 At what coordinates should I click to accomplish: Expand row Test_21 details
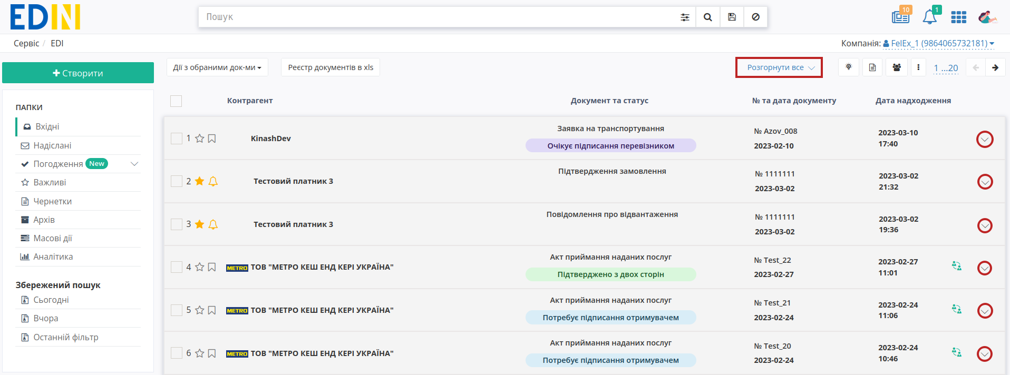[x=985, y=311]
